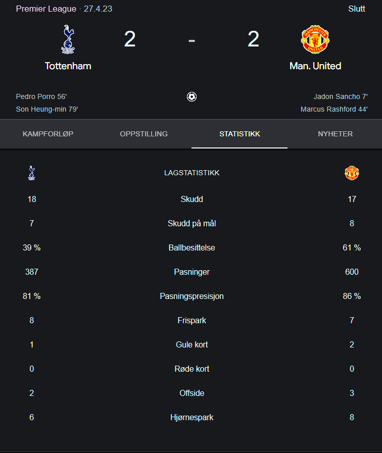Click the Tottenham team name

68,66
